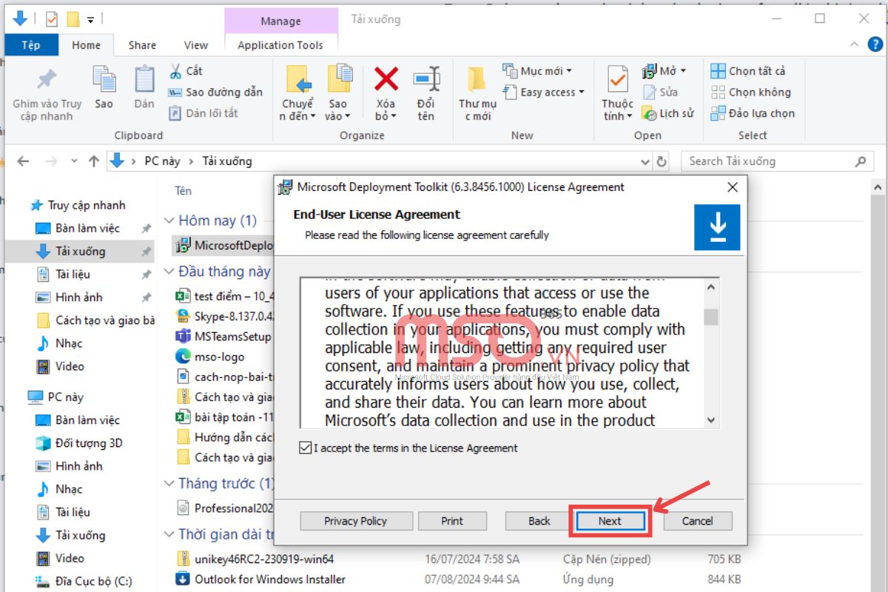Click Ghim vào Truy cập nhanh pin icon
Image resolution: width=888 pixels, height=592 pixels.
pos(47,79)
